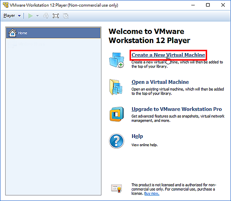Click the 'This product is not licensed' notice text
231x201 pixels.
[174, 189]
